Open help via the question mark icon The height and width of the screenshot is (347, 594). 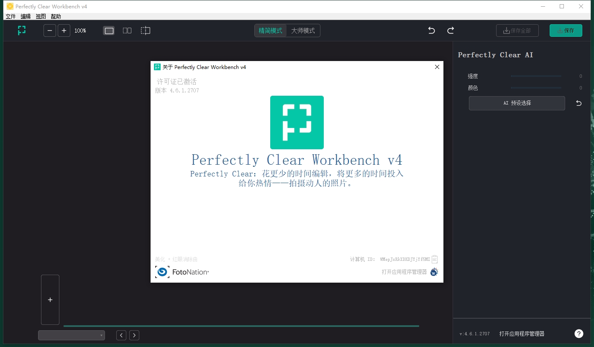click(x=579, y=333)
